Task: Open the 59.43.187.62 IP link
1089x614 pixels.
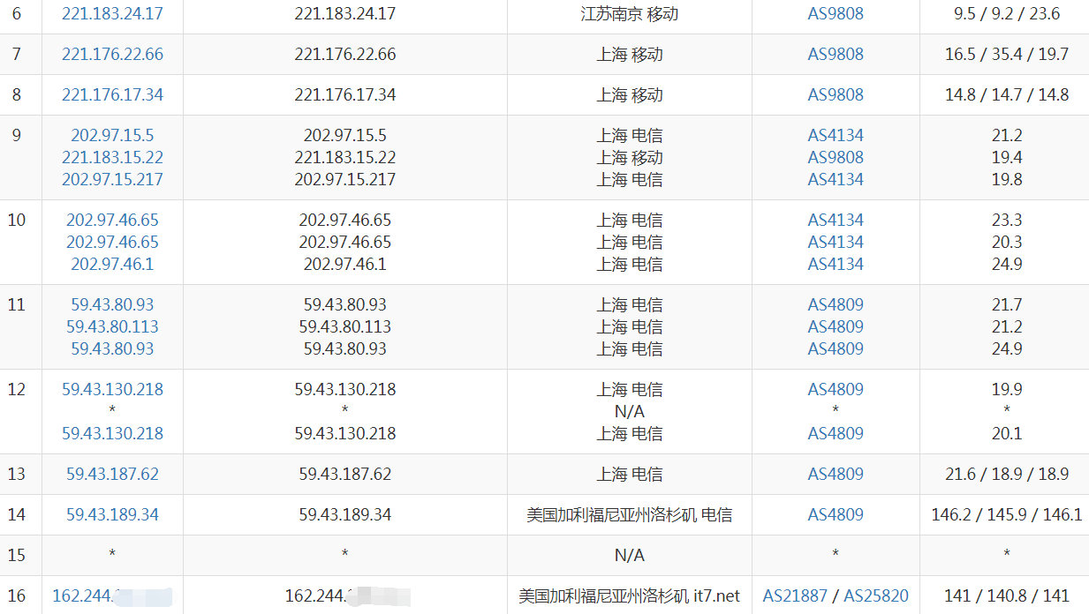Action: pos(112,474)
